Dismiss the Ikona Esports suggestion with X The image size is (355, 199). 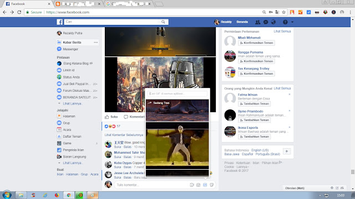[x=290, y=127]
